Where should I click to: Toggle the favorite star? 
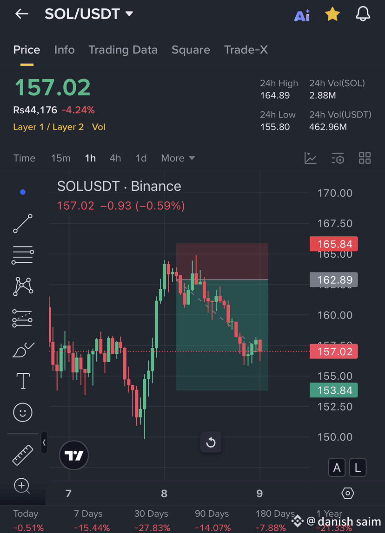[x=332, y=14]
